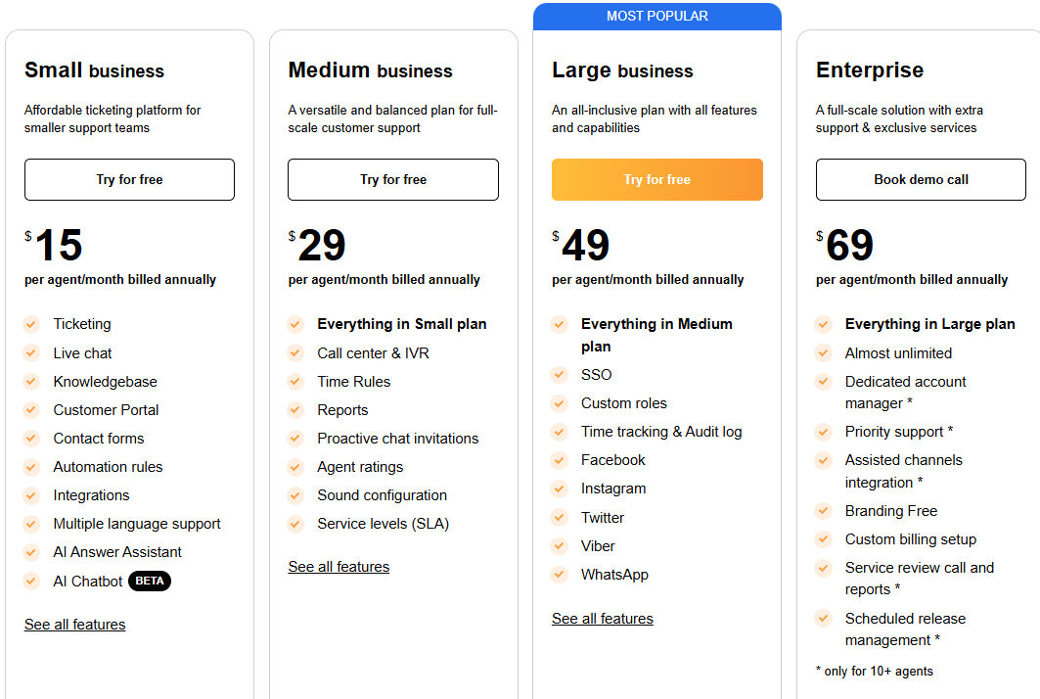This screenshot has width=1040, height=699.
Task: Click Try for free for Medium business
Action: [x=392, y=179]
